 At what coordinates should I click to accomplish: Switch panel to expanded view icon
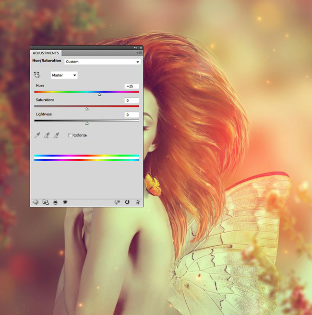point(46,202)
